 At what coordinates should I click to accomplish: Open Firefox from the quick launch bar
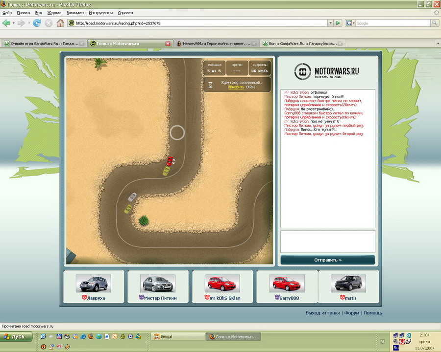[91, 336]
